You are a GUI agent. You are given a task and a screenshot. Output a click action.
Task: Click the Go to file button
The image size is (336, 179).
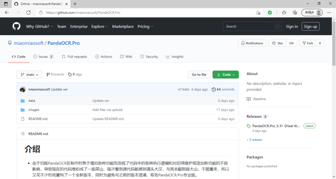pos(199,75)
